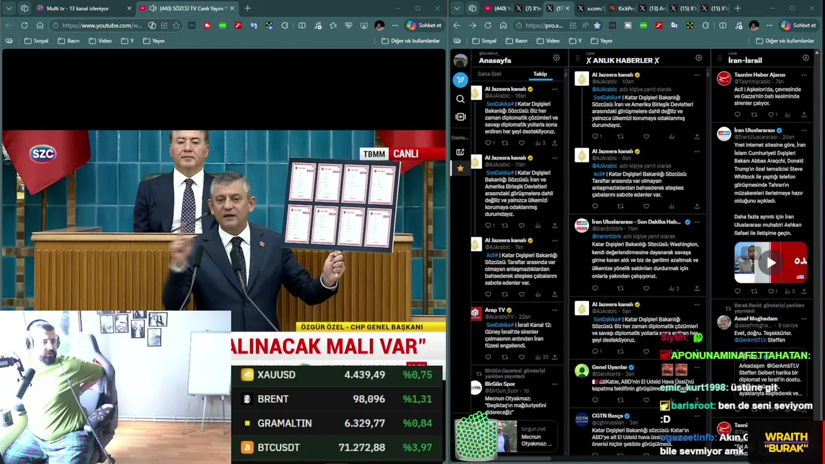
Task: Click the profile avatar in left window toolbar
Action: tap(380, 25)
